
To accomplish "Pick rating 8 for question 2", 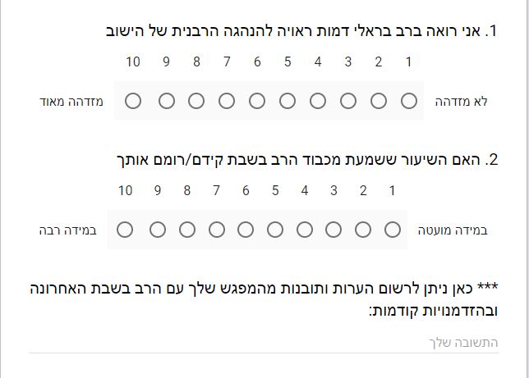I will 187,230.
